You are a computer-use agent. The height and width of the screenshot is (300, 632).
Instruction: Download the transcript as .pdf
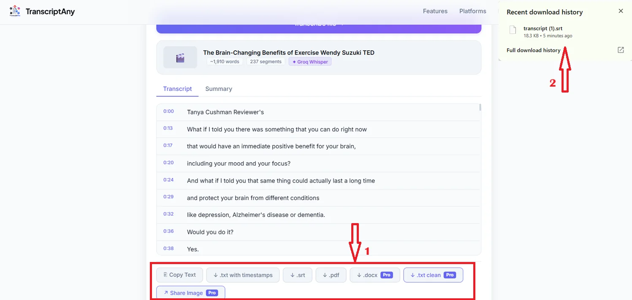click(331, 275)
